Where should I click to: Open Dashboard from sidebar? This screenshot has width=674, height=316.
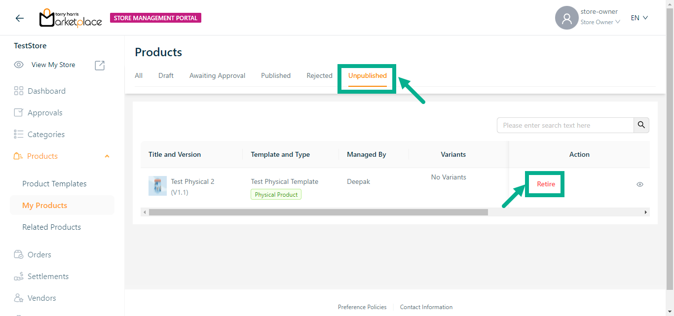point(46,91)
